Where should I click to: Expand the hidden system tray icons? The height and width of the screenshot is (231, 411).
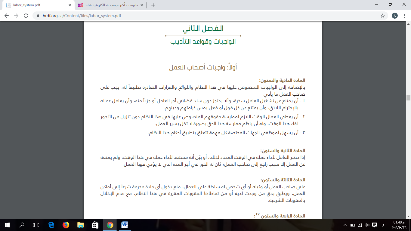[345, 225]
